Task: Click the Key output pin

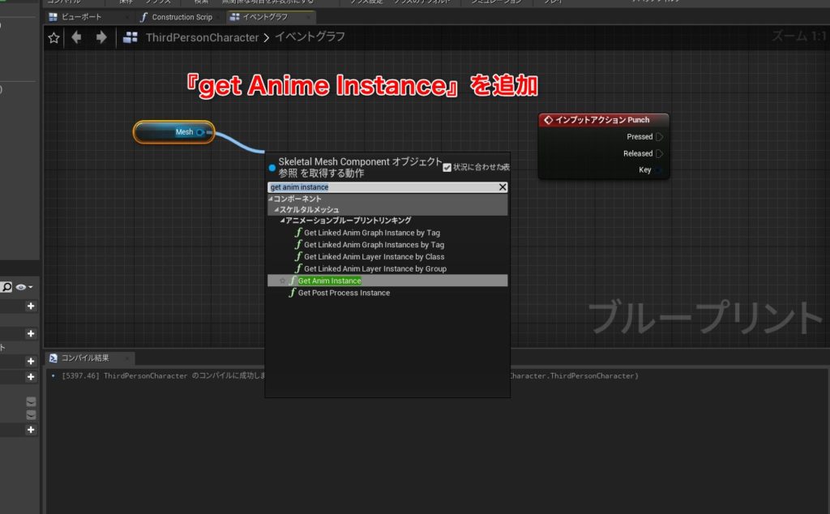Action: [x=658, y=170]
